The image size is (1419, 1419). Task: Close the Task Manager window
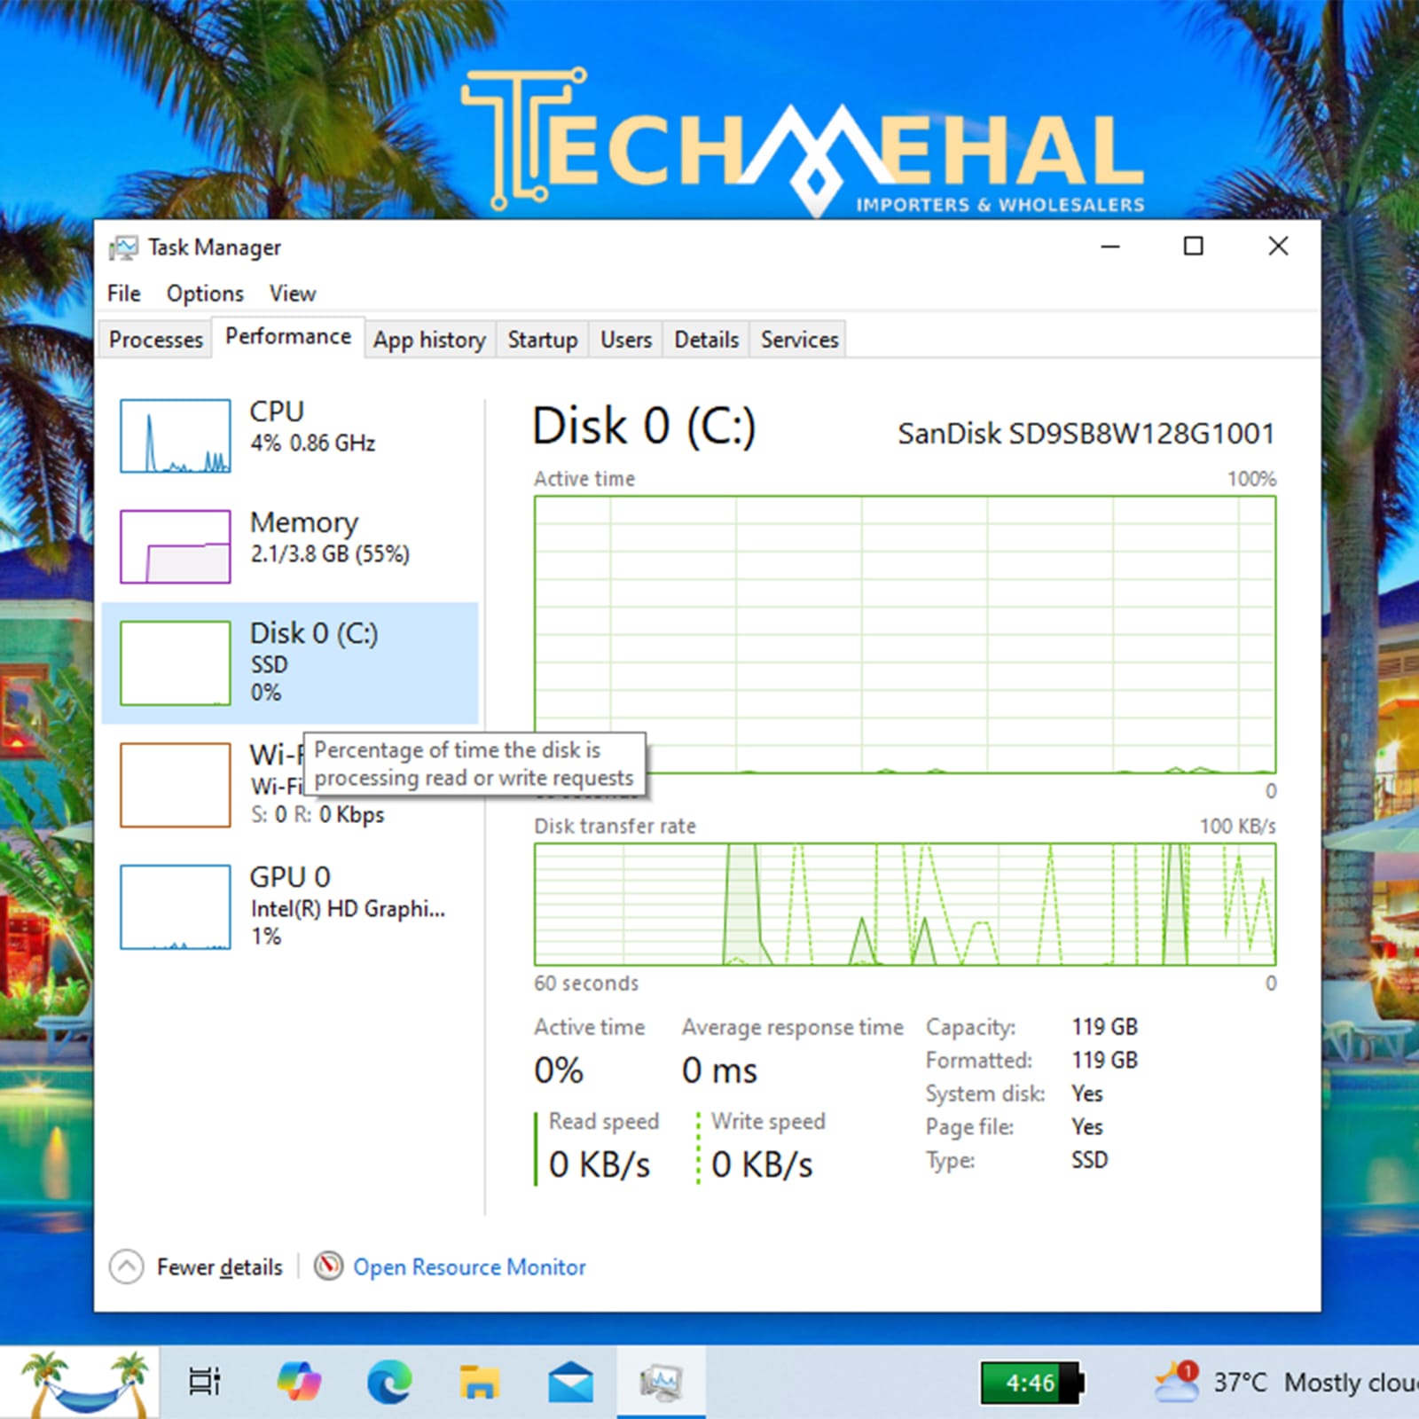pyautogui.click(x=1278, y=247)
